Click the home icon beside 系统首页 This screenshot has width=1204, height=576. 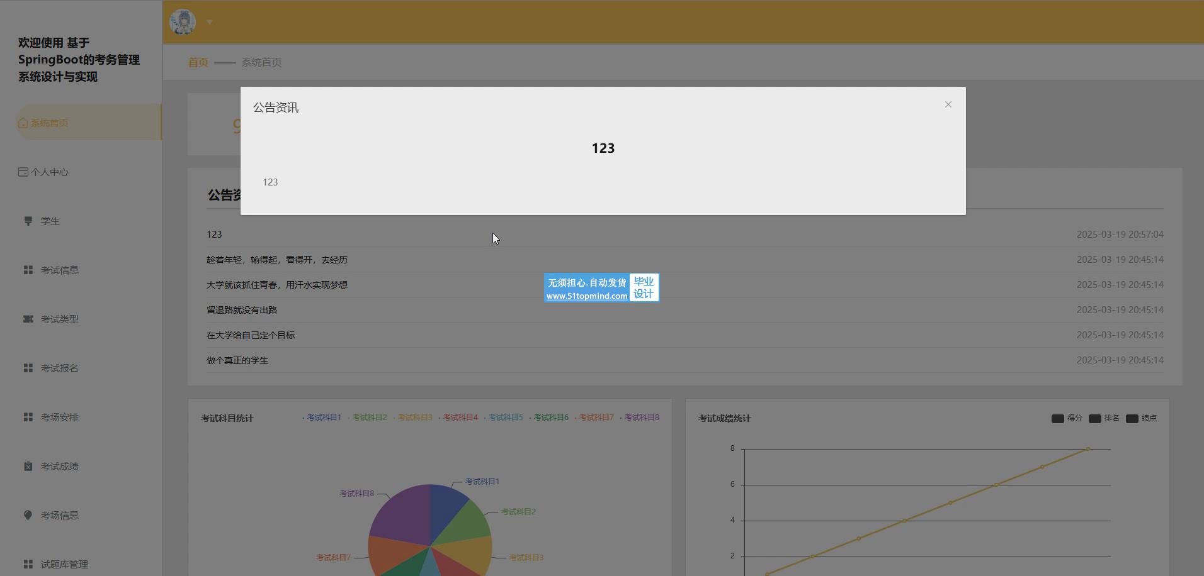pyautogui.click(x=23, y=123)
